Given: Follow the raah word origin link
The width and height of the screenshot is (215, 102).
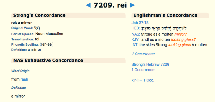Looking at the screenshot, I should click(24, 79).
